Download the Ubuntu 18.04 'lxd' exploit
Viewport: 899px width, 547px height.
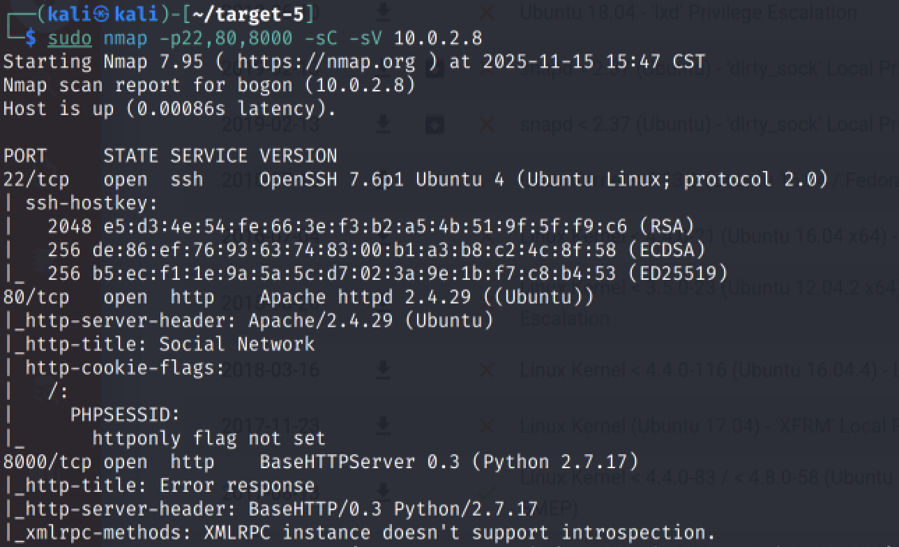[x=382, y=12]
